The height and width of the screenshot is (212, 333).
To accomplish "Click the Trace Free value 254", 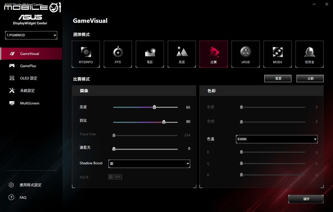I will 187,135.
